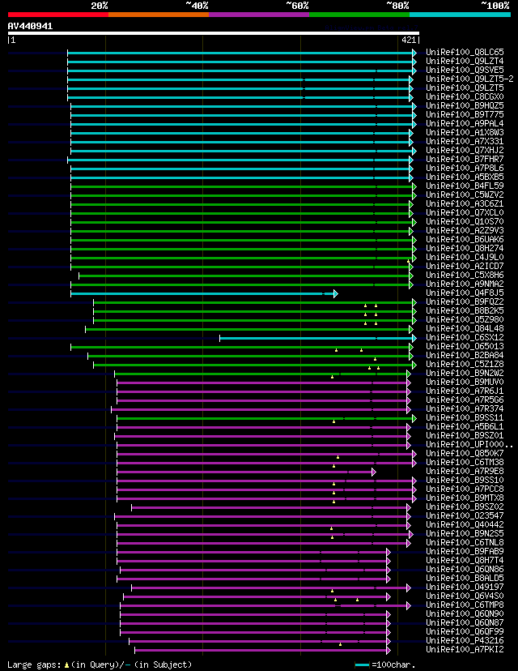
Task: Choose the UniRef100_B9FQZ2 entry
Action: pyautogui.click(x=465, y=301)
